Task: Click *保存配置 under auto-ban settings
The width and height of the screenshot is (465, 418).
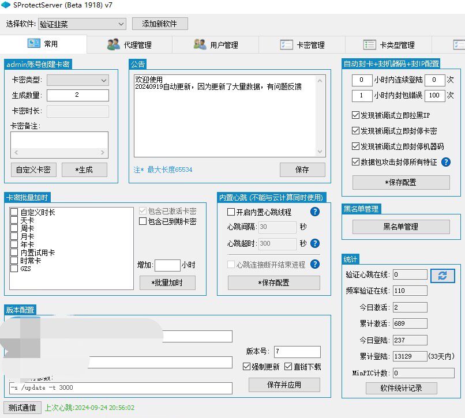Action: (401, 182)
